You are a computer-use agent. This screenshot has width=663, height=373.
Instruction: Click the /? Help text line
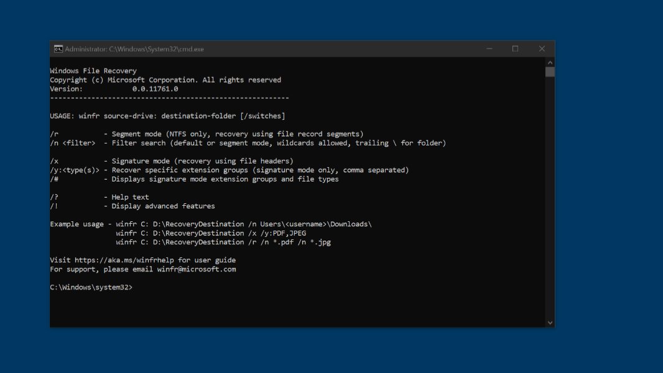tap(100, 197)
